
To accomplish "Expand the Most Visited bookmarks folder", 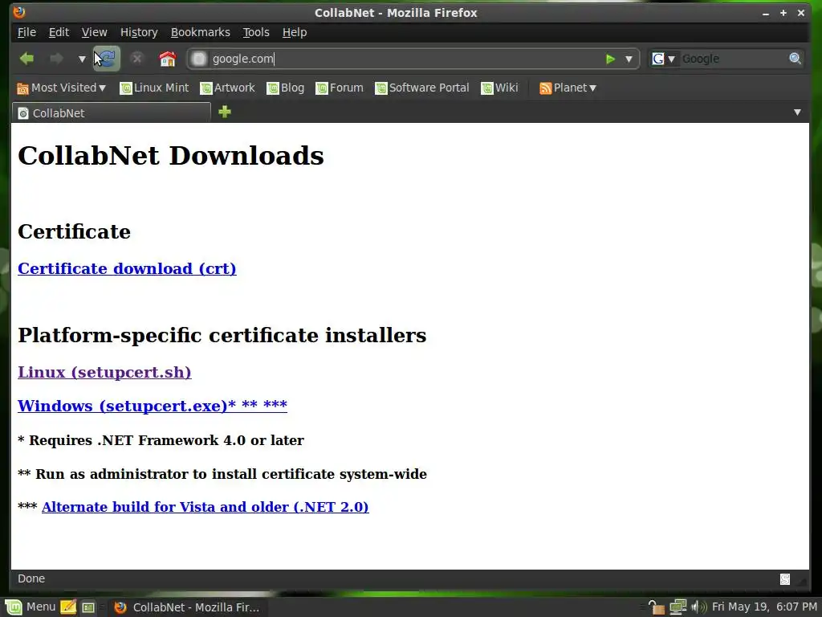I will tap(61, 88).
